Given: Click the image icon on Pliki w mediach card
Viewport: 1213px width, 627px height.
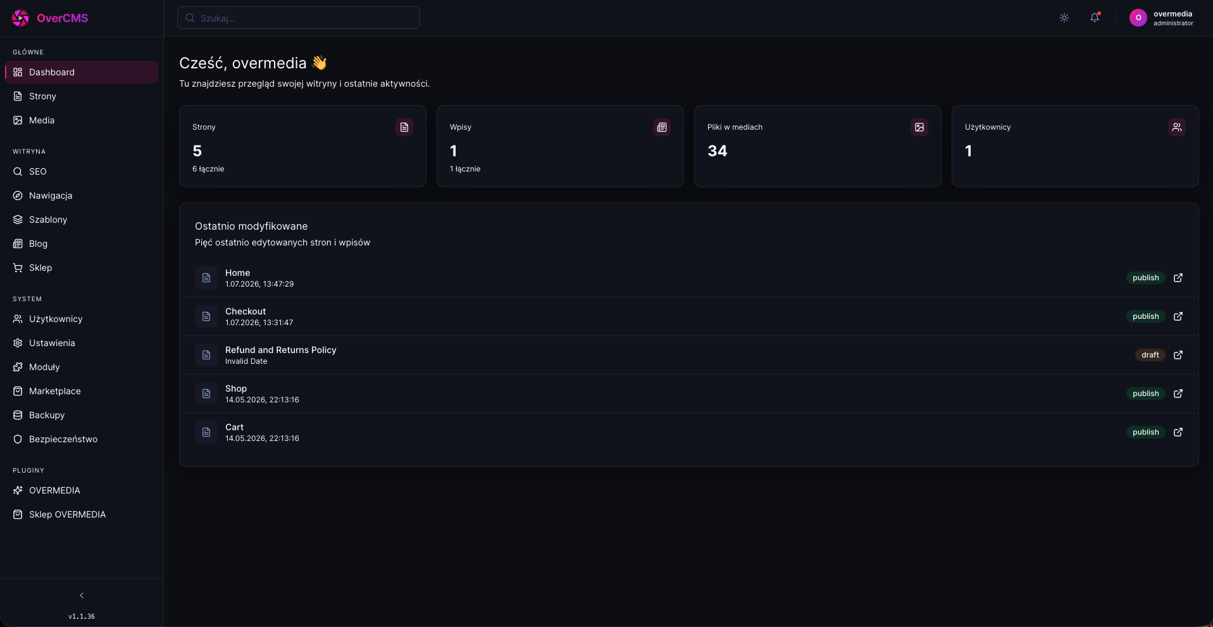Looking at the screenshot, I should click(x=919, y=127).
